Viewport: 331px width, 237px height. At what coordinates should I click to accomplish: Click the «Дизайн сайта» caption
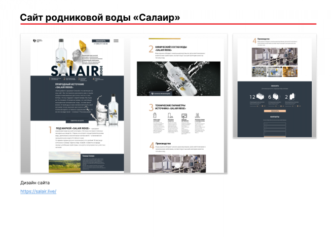pyautogui.click(x=35, y=183)
